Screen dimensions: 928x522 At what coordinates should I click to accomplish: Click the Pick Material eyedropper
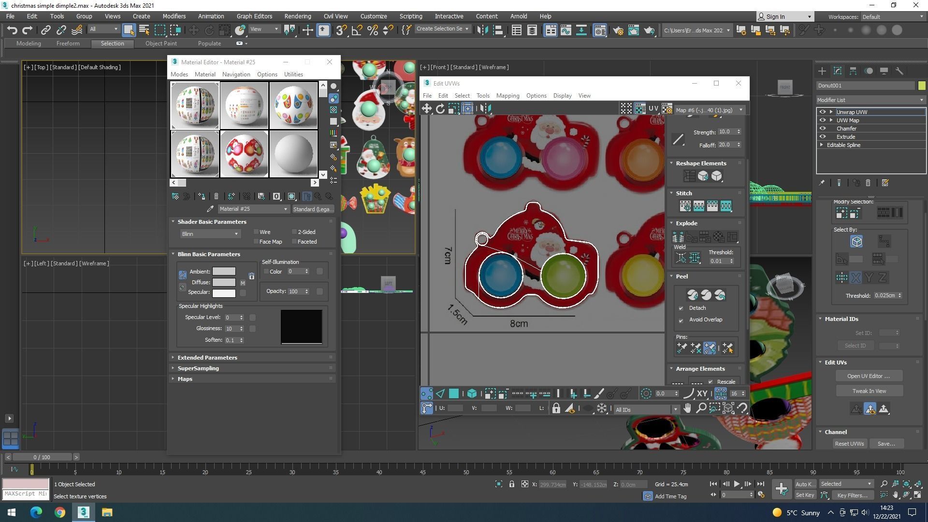coord(210,209)
